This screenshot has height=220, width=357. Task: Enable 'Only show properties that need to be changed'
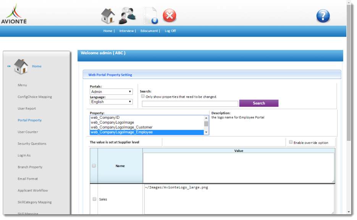click(143, 96)
